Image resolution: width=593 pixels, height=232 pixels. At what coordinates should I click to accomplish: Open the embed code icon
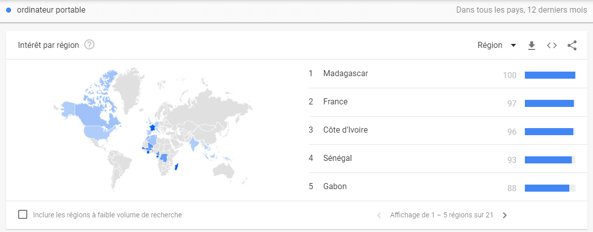coord(552,45)
